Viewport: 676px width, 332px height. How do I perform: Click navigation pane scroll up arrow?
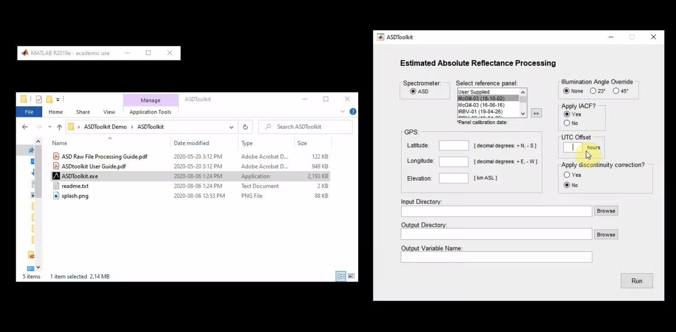coord(38,141)
